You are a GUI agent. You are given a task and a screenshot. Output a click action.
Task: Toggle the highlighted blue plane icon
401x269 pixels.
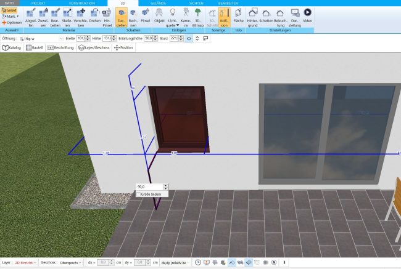249,262
